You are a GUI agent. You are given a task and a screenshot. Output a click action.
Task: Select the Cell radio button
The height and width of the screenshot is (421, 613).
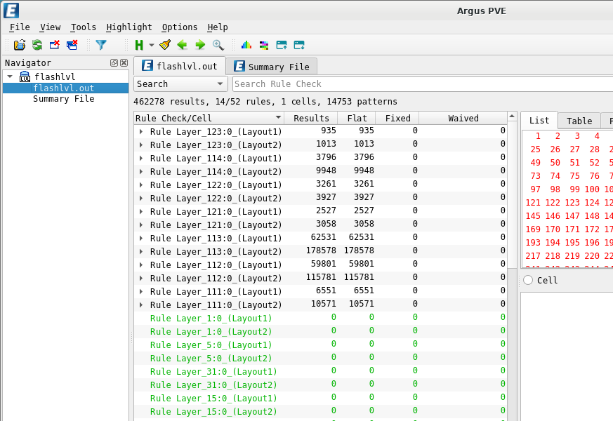(528, 280)
